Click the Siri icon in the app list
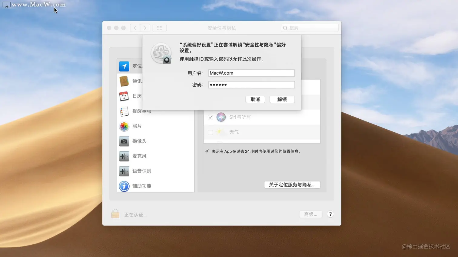This screenshot has height=257, width=458. [221, 117]
